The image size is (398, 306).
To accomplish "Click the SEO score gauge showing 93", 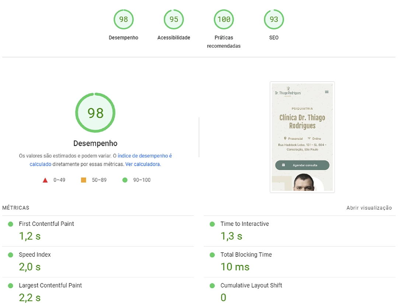I will 274,19.
